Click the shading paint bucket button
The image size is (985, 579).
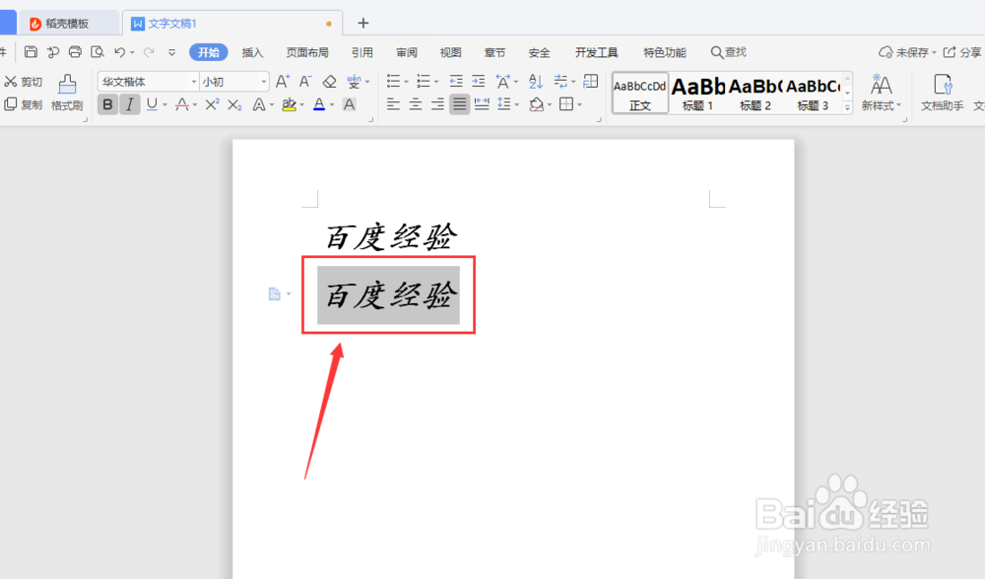[x=536, y=104]
